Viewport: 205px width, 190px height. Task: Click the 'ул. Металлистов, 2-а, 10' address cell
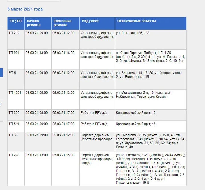click(x=151, y=99)
